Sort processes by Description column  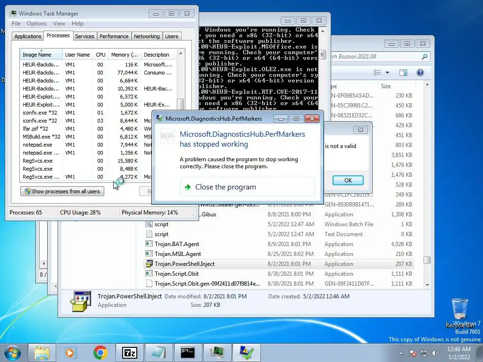(159, 55)
